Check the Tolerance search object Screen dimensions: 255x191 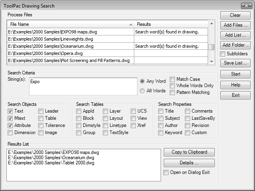(x=41, y=125)
